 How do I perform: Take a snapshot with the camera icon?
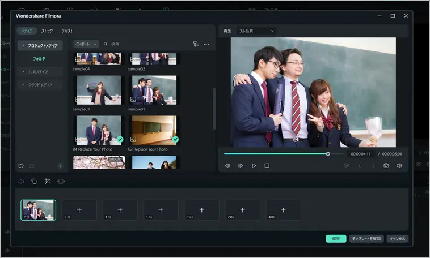coord(386,166)
